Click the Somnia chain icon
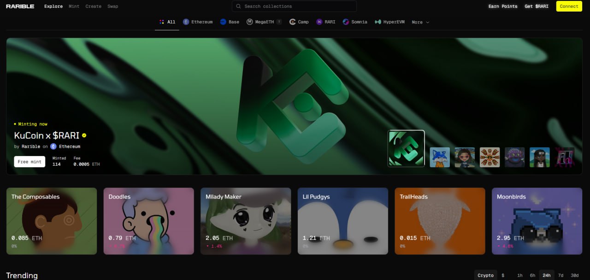The image size is (590, 280). pyautogui.click(x=346, y=22)
